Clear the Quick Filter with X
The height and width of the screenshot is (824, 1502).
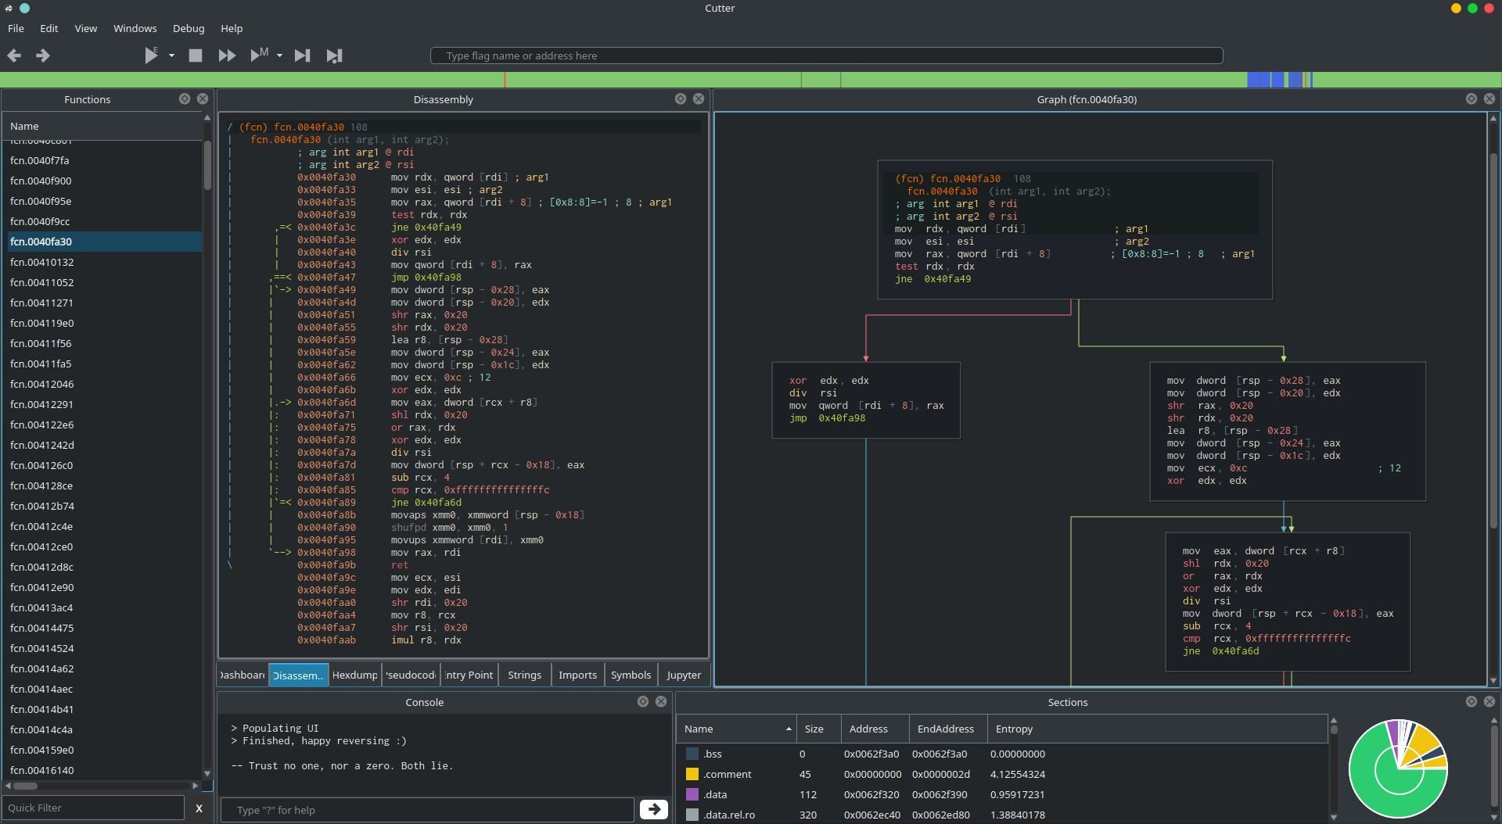click(x=199, y=808)
